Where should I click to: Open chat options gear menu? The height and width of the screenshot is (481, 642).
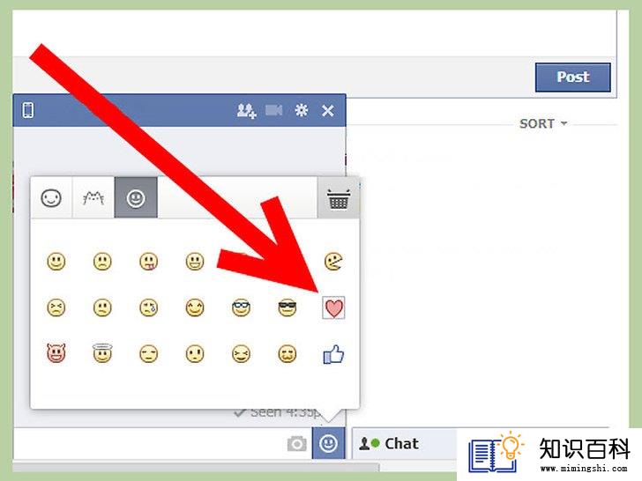coord(302,110)
